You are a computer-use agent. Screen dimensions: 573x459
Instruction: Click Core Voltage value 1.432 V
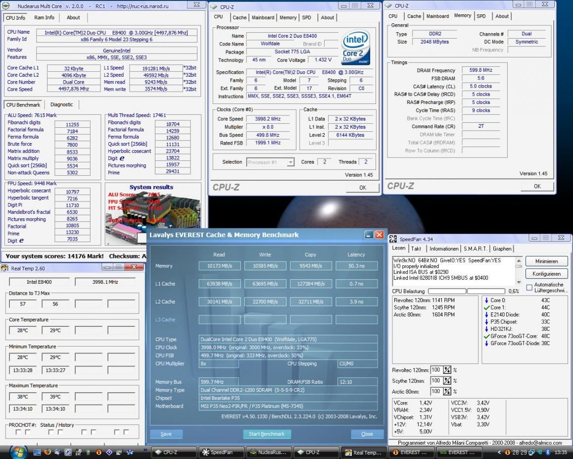(x=324, y=59)
